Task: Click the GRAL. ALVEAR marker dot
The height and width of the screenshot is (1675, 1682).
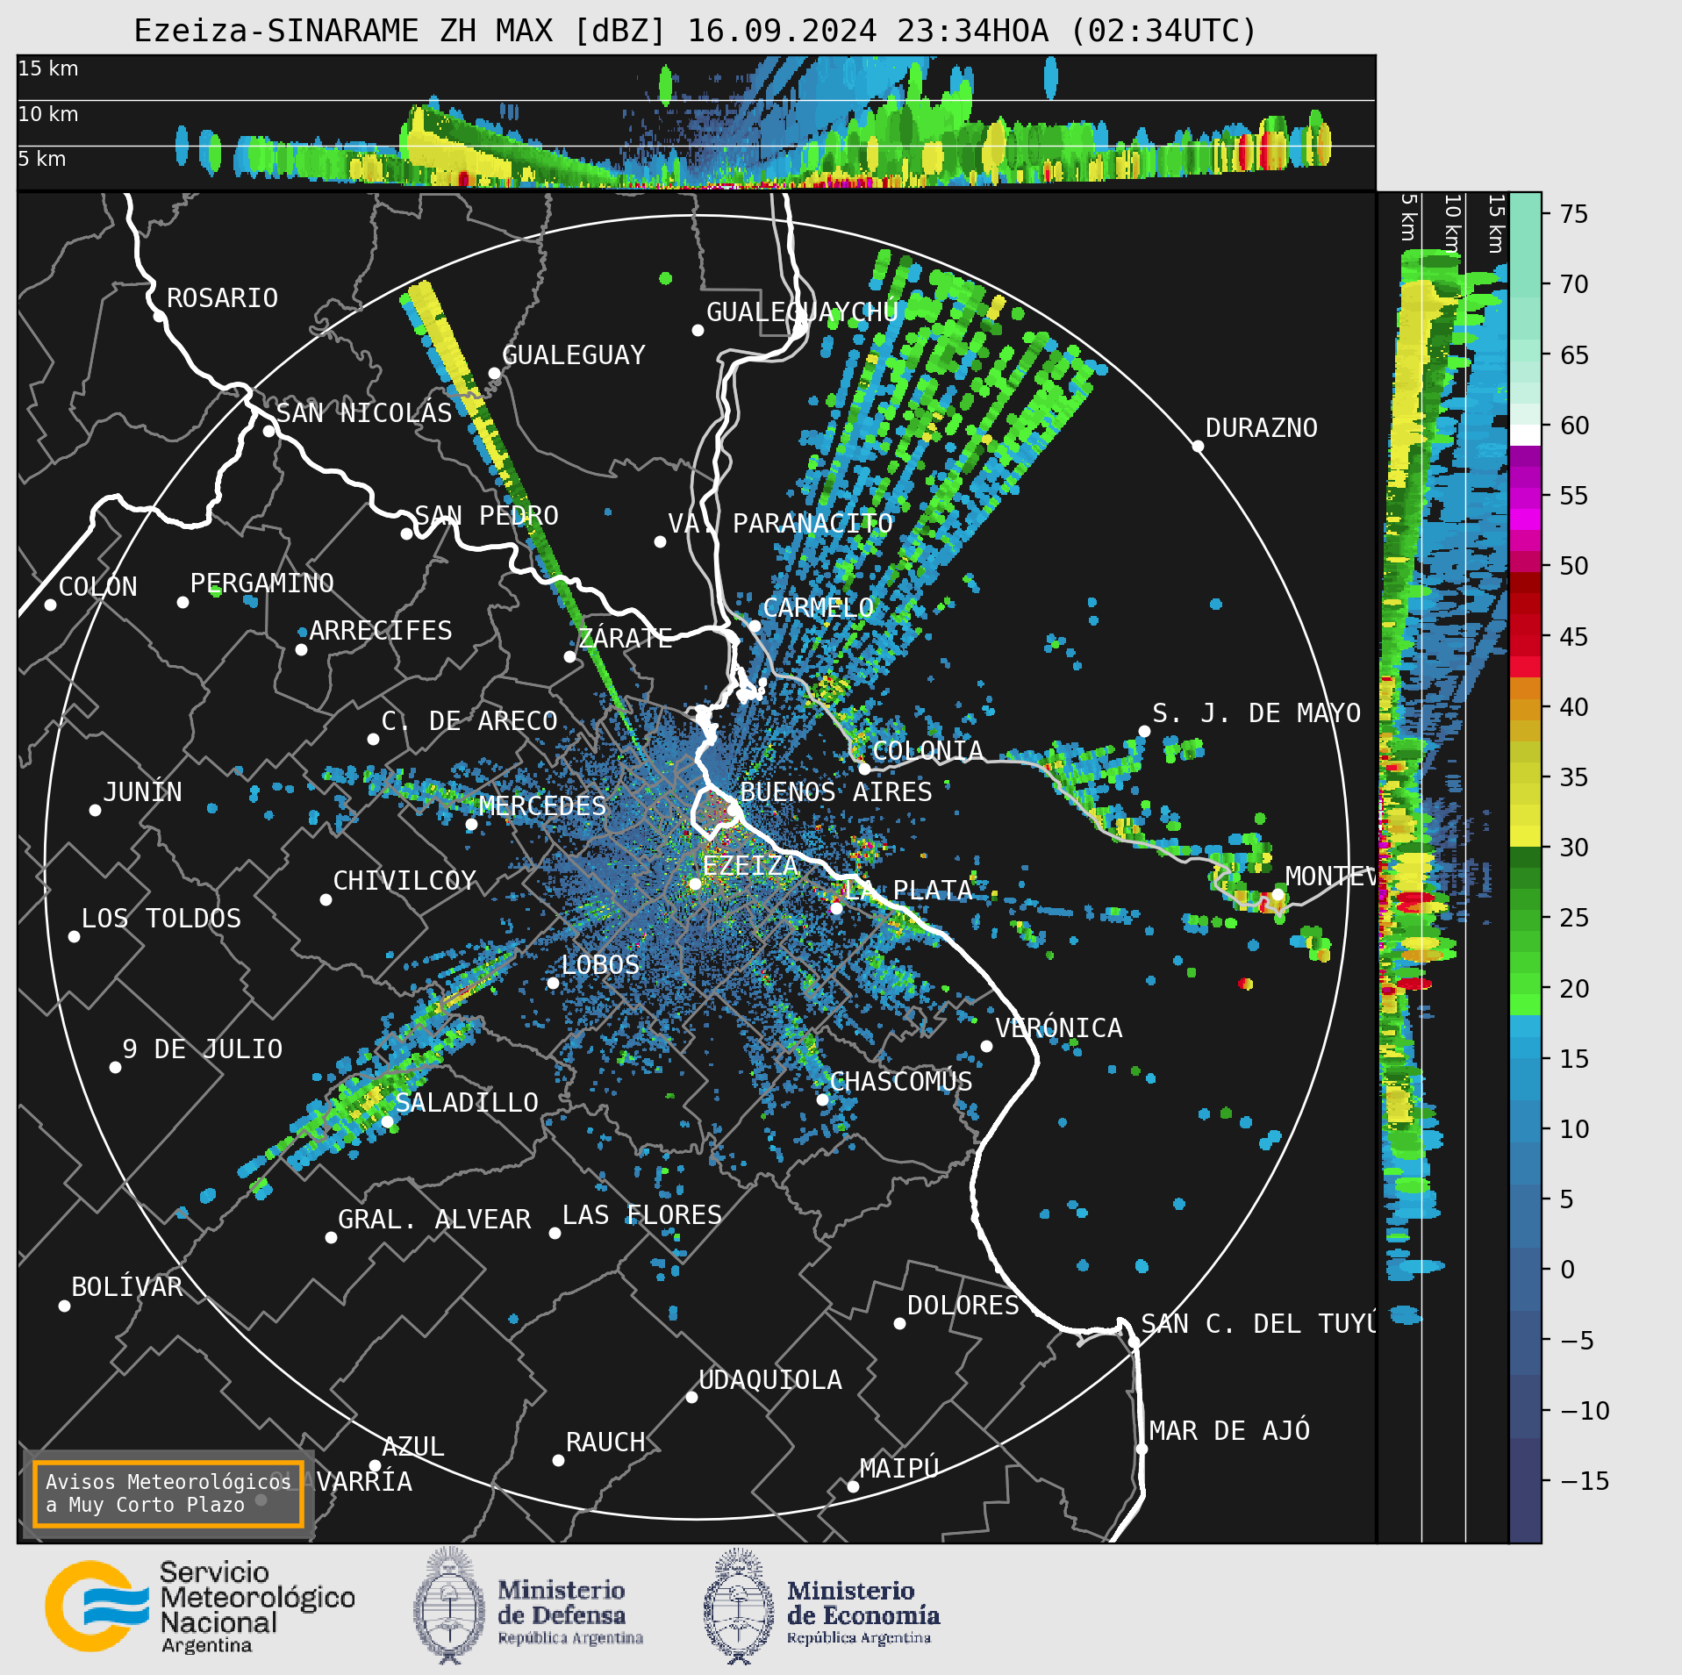Action: (x=331, y=1237)
